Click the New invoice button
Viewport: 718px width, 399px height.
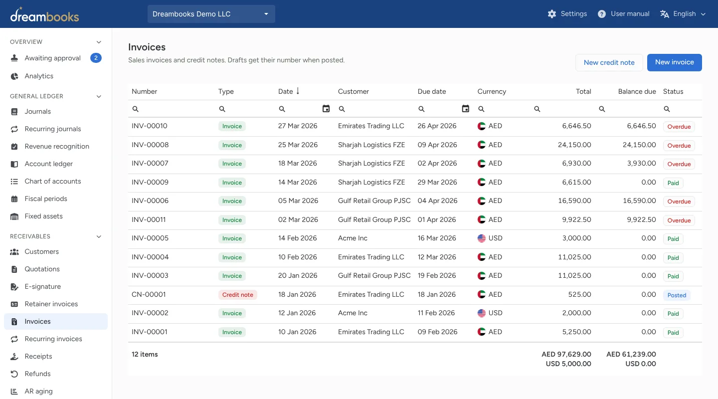click(x=674, y=62)
